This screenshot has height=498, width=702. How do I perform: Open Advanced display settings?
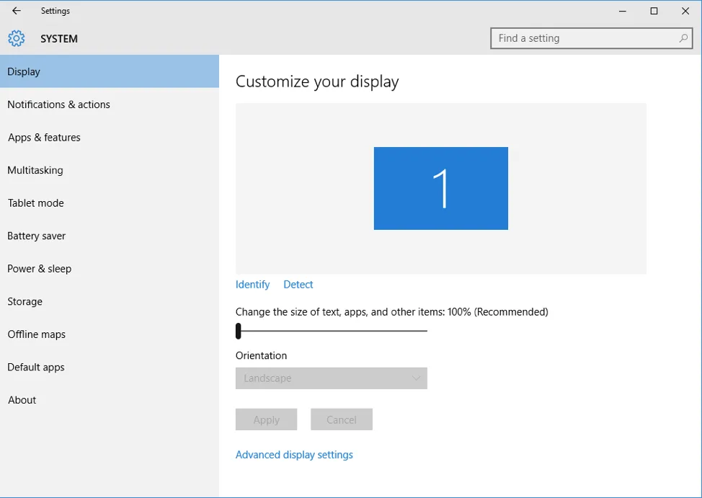point(294,454)
